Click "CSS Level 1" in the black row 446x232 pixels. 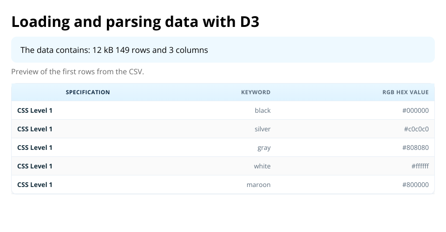pyautogui.click(x=35, y=110)
